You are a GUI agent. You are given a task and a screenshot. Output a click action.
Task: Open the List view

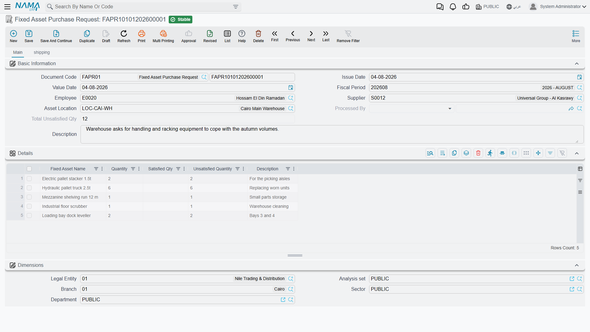click(x=227, y=36)
